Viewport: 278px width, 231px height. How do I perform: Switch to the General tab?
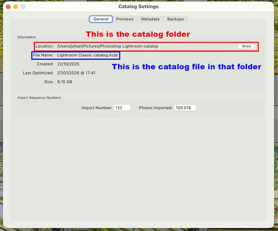[101, 19]
